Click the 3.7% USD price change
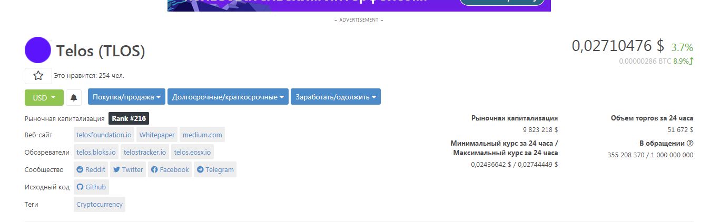This screenshot has width=710, height=222. 682,47
